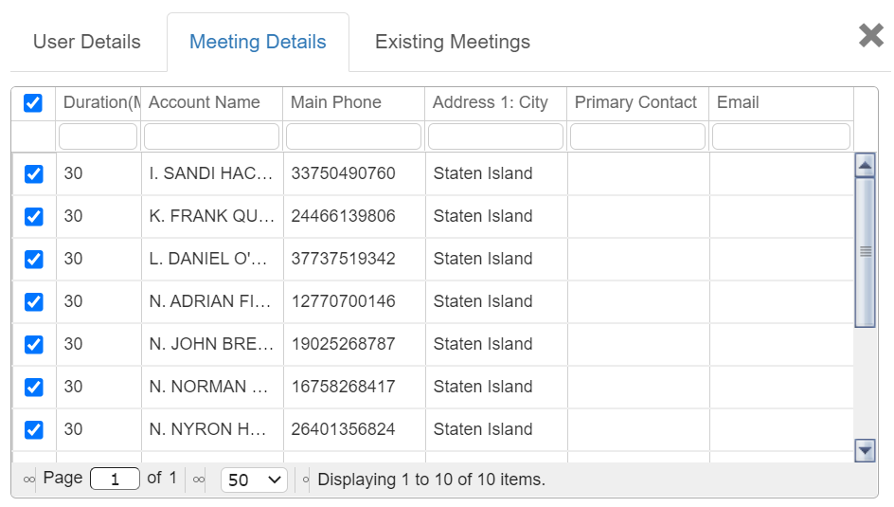Click the scrollbar up arrow

tap(864, 165)
